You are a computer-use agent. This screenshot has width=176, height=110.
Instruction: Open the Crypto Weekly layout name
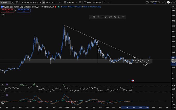(x=155, y=2)
